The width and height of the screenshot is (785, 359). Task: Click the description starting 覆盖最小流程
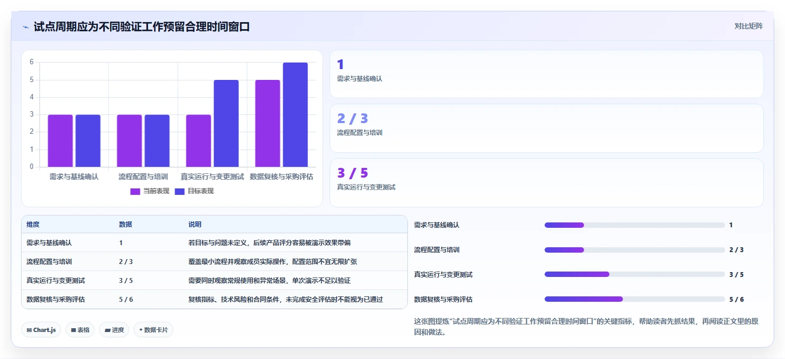tap(273, 262)
